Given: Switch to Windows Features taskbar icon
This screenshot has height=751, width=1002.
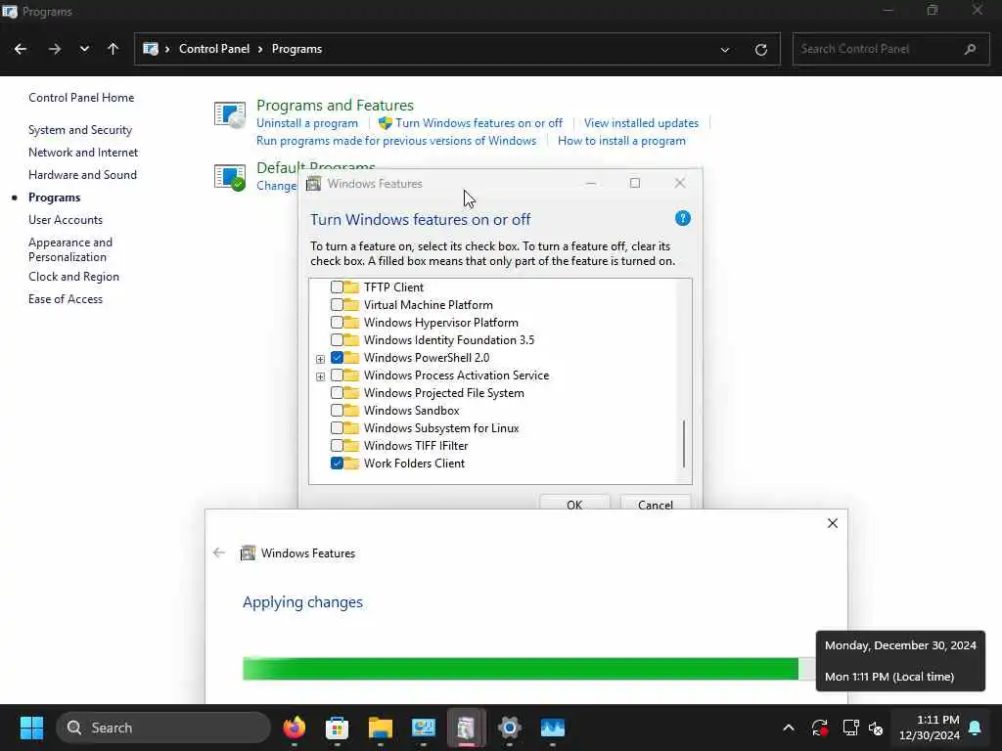Looking at the screenshot, I should pyautogui.click(x=467, y=728).
